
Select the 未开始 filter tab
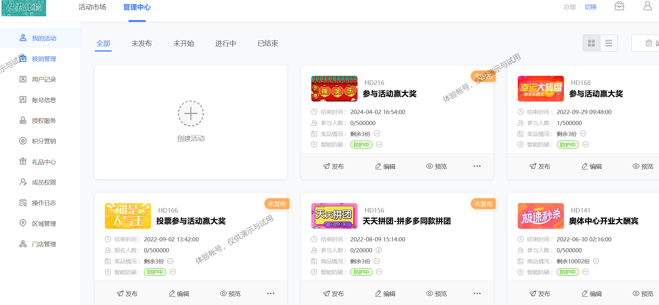(x=184, y=44)
